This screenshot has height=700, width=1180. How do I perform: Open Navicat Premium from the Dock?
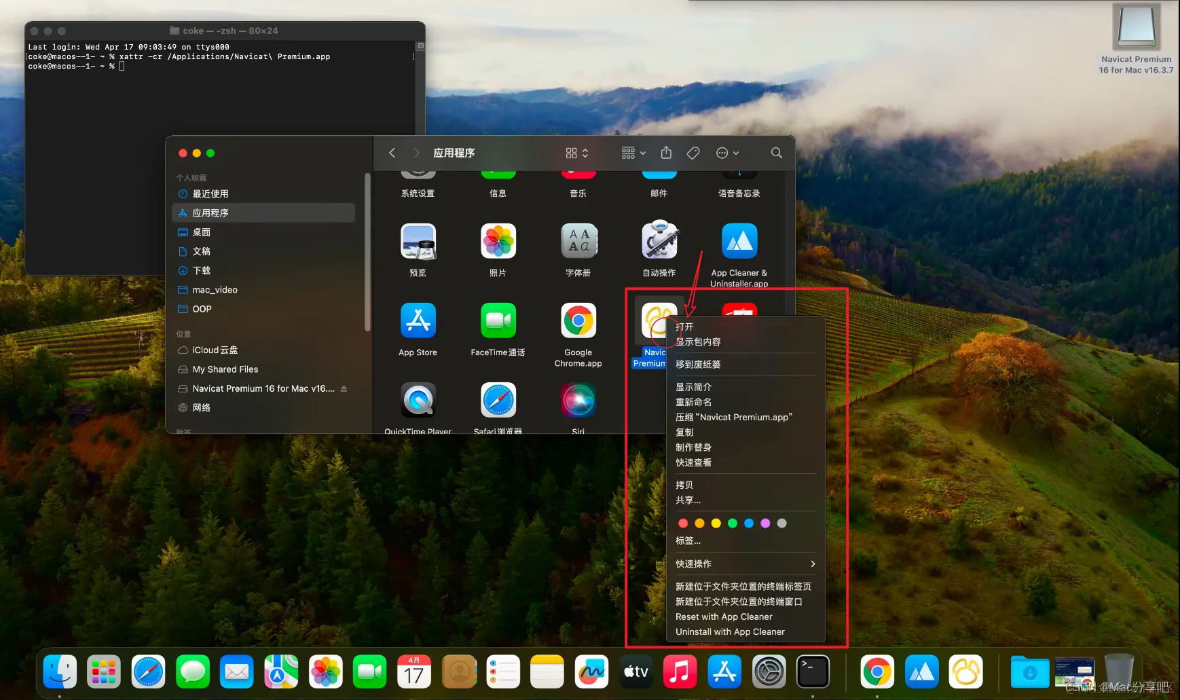(x=965, y=672)
